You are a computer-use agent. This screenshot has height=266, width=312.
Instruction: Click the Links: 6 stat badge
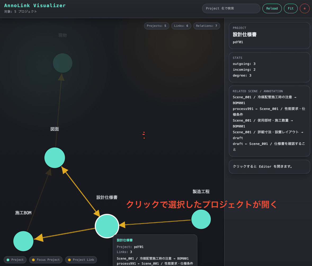(181, 26)
